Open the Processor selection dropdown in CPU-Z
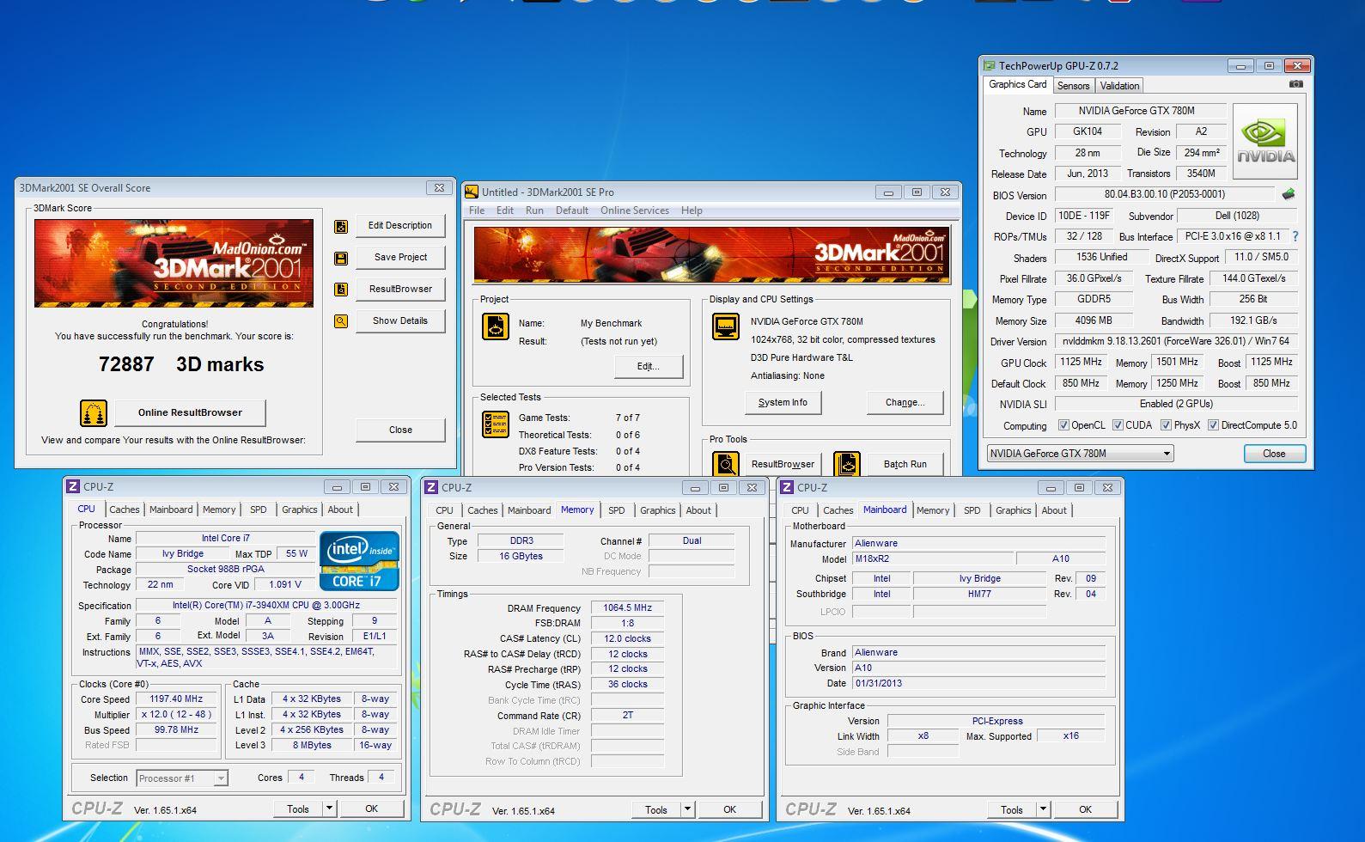Screen dimensions: 1365x842 tap(182, 778)
